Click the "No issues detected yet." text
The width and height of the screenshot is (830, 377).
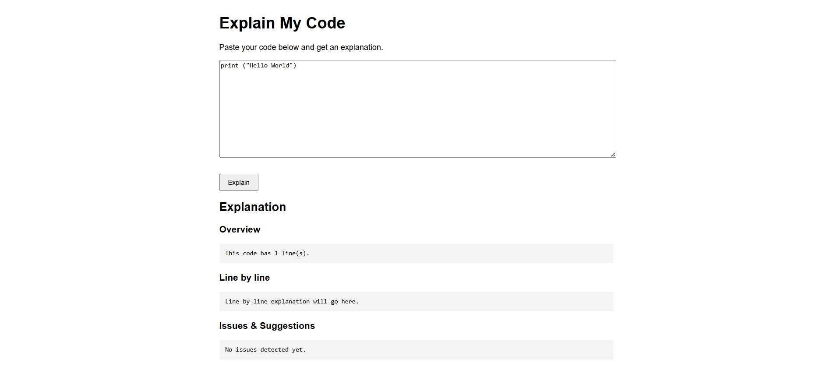pos(265,350)
